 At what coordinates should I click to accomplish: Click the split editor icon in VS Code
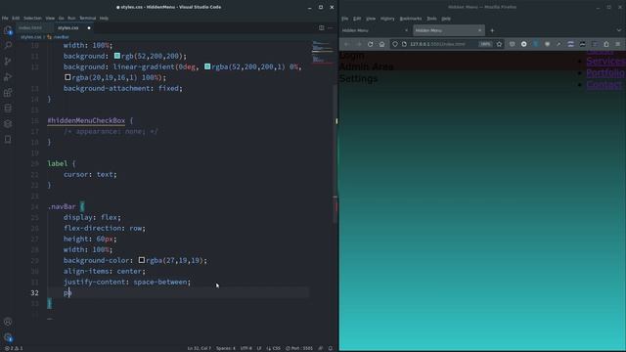322,28
